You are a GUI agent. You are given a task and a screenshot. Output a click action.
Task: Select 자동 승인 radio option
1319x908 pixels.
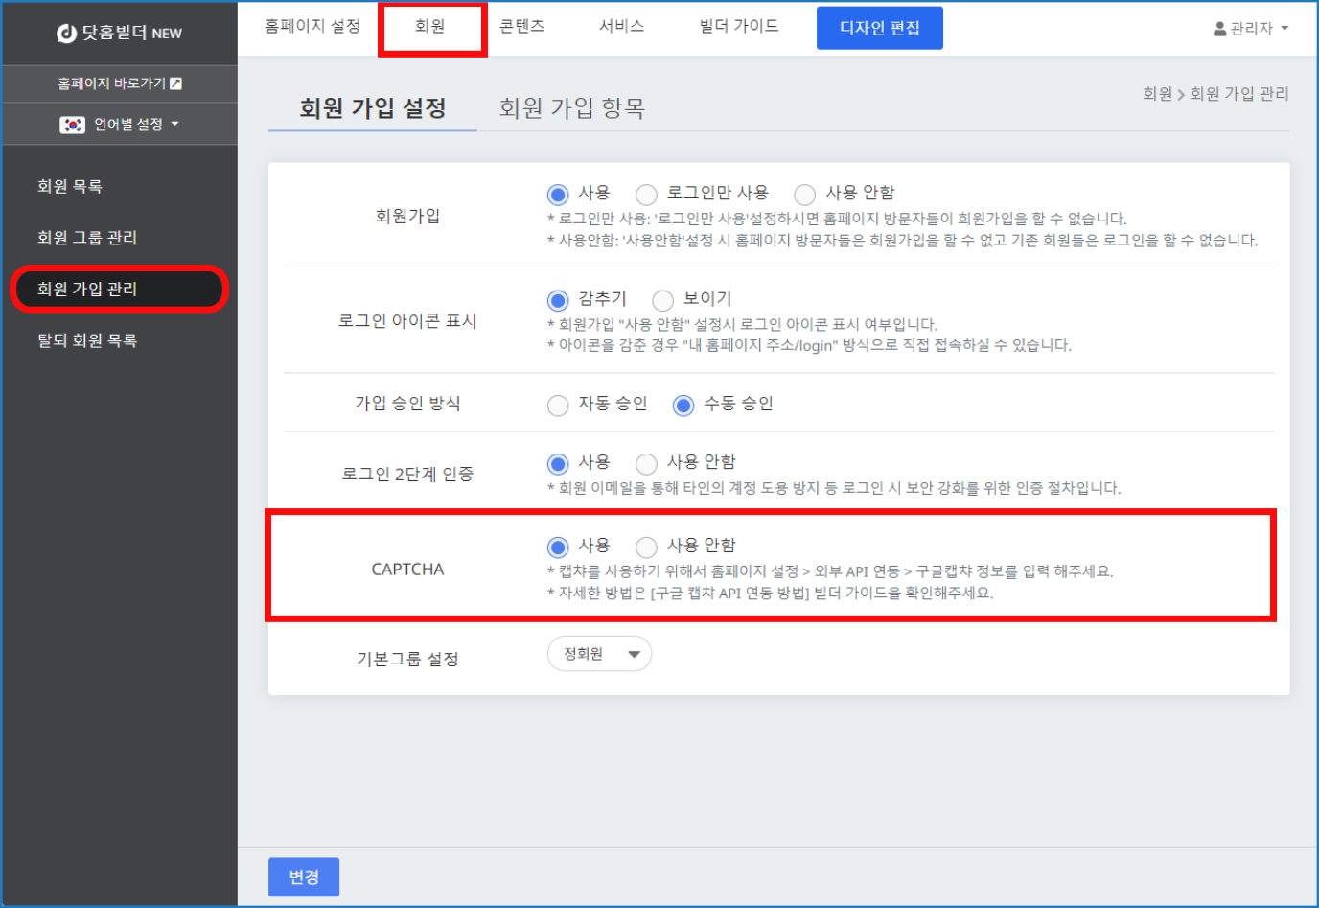(558, 406)
